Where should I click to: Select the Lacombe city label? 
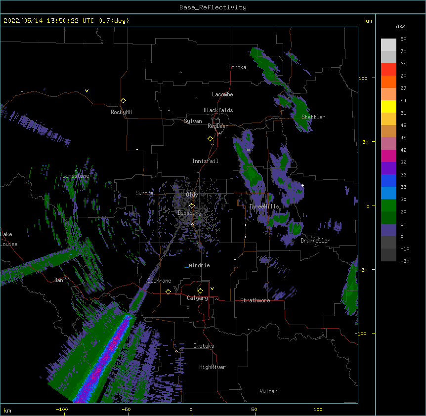coord(222,94)
